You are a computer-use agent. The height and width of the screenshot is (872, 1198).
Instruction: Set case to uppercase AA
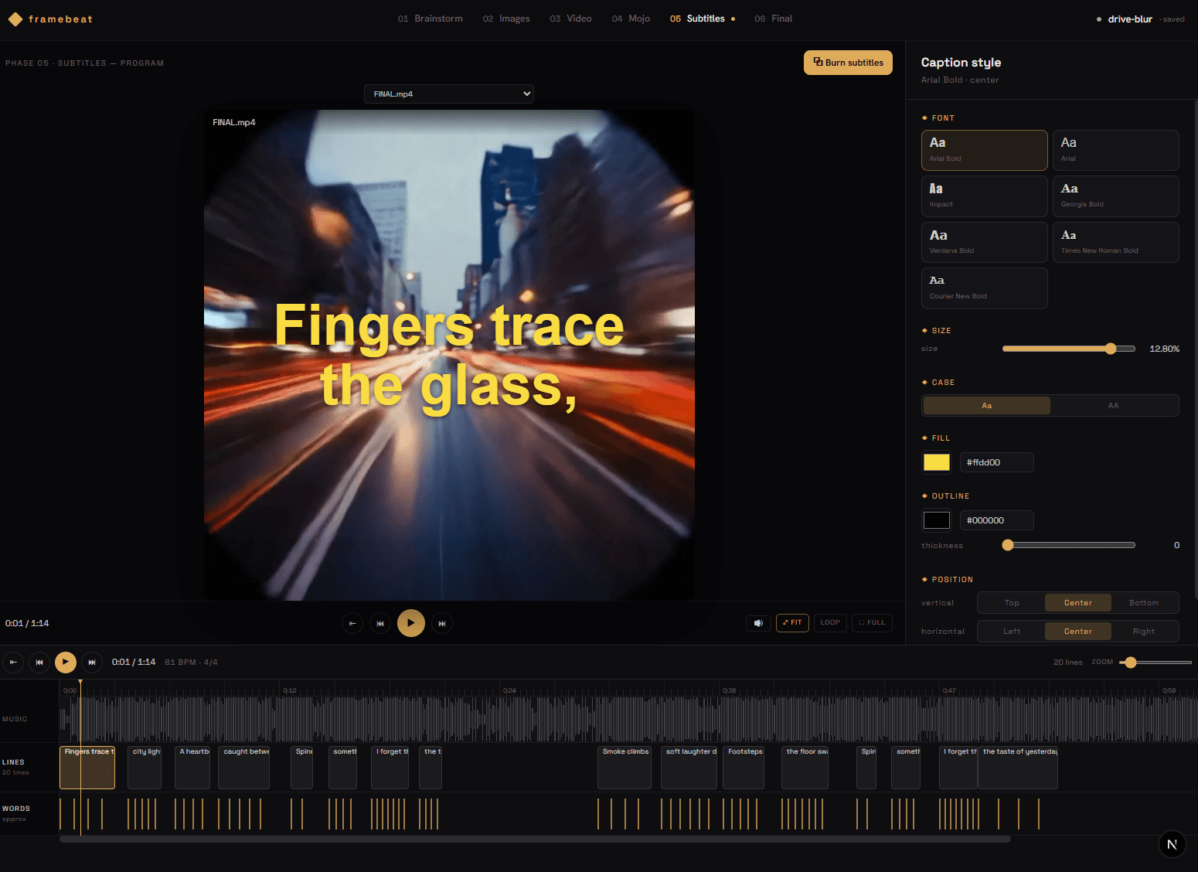[x=1113, y=406]
